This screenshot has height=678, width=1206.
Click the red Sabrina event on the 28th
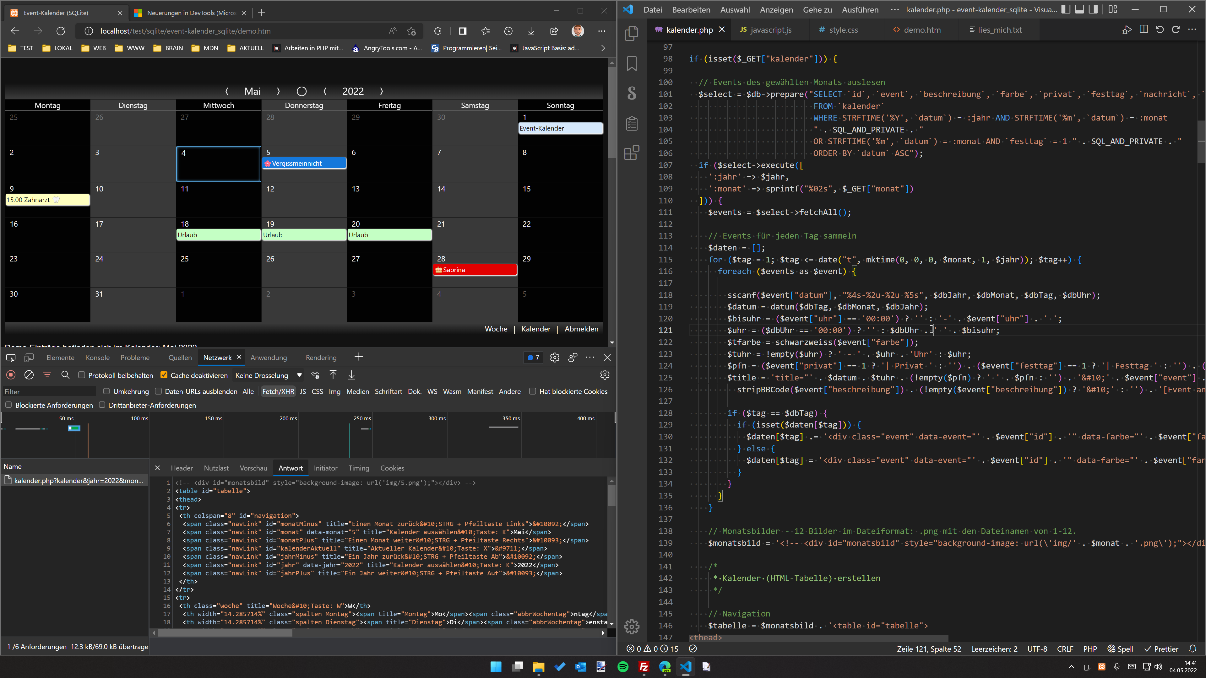[x=475, y=270]
